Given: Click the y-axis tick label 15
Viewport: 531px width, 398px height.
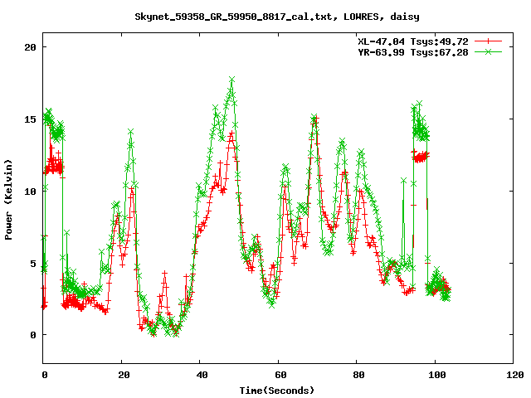Looking at the screenshot, I should point(30,119).
